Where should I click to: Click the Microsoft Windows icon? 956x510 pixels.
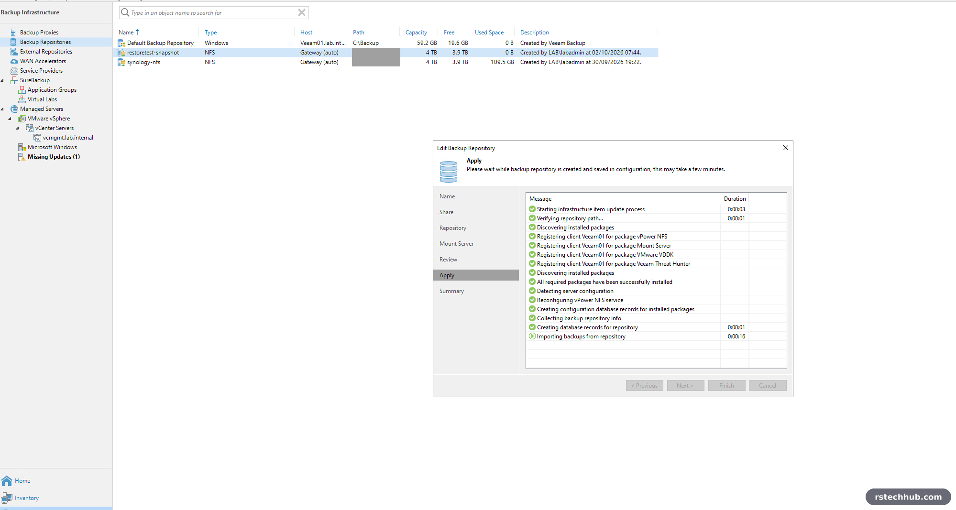point(22,147)
